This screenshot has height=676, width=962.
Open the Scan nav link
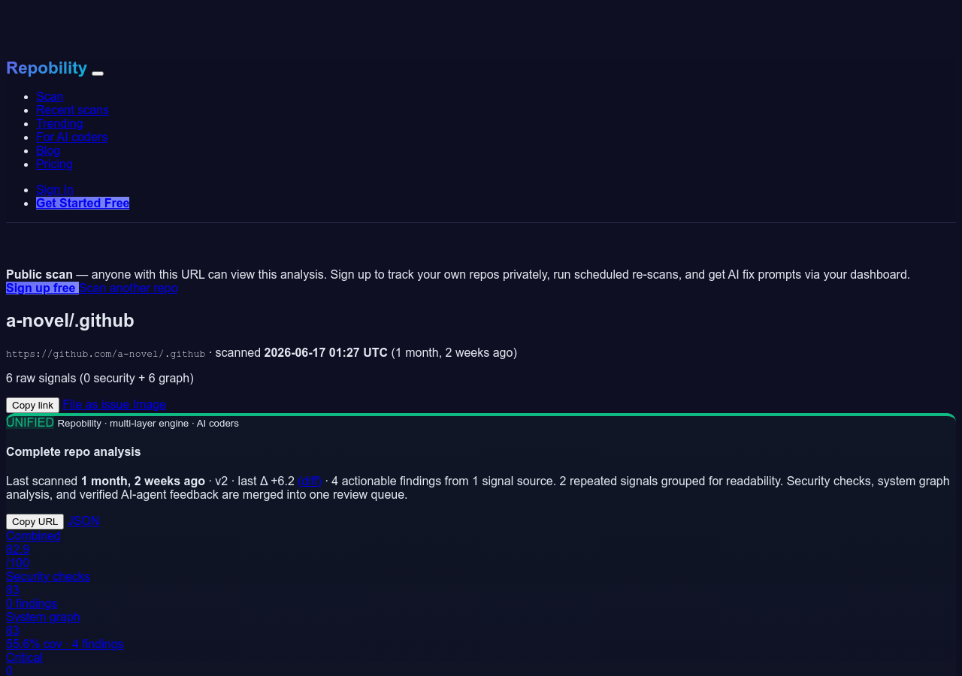pos(50,96)
